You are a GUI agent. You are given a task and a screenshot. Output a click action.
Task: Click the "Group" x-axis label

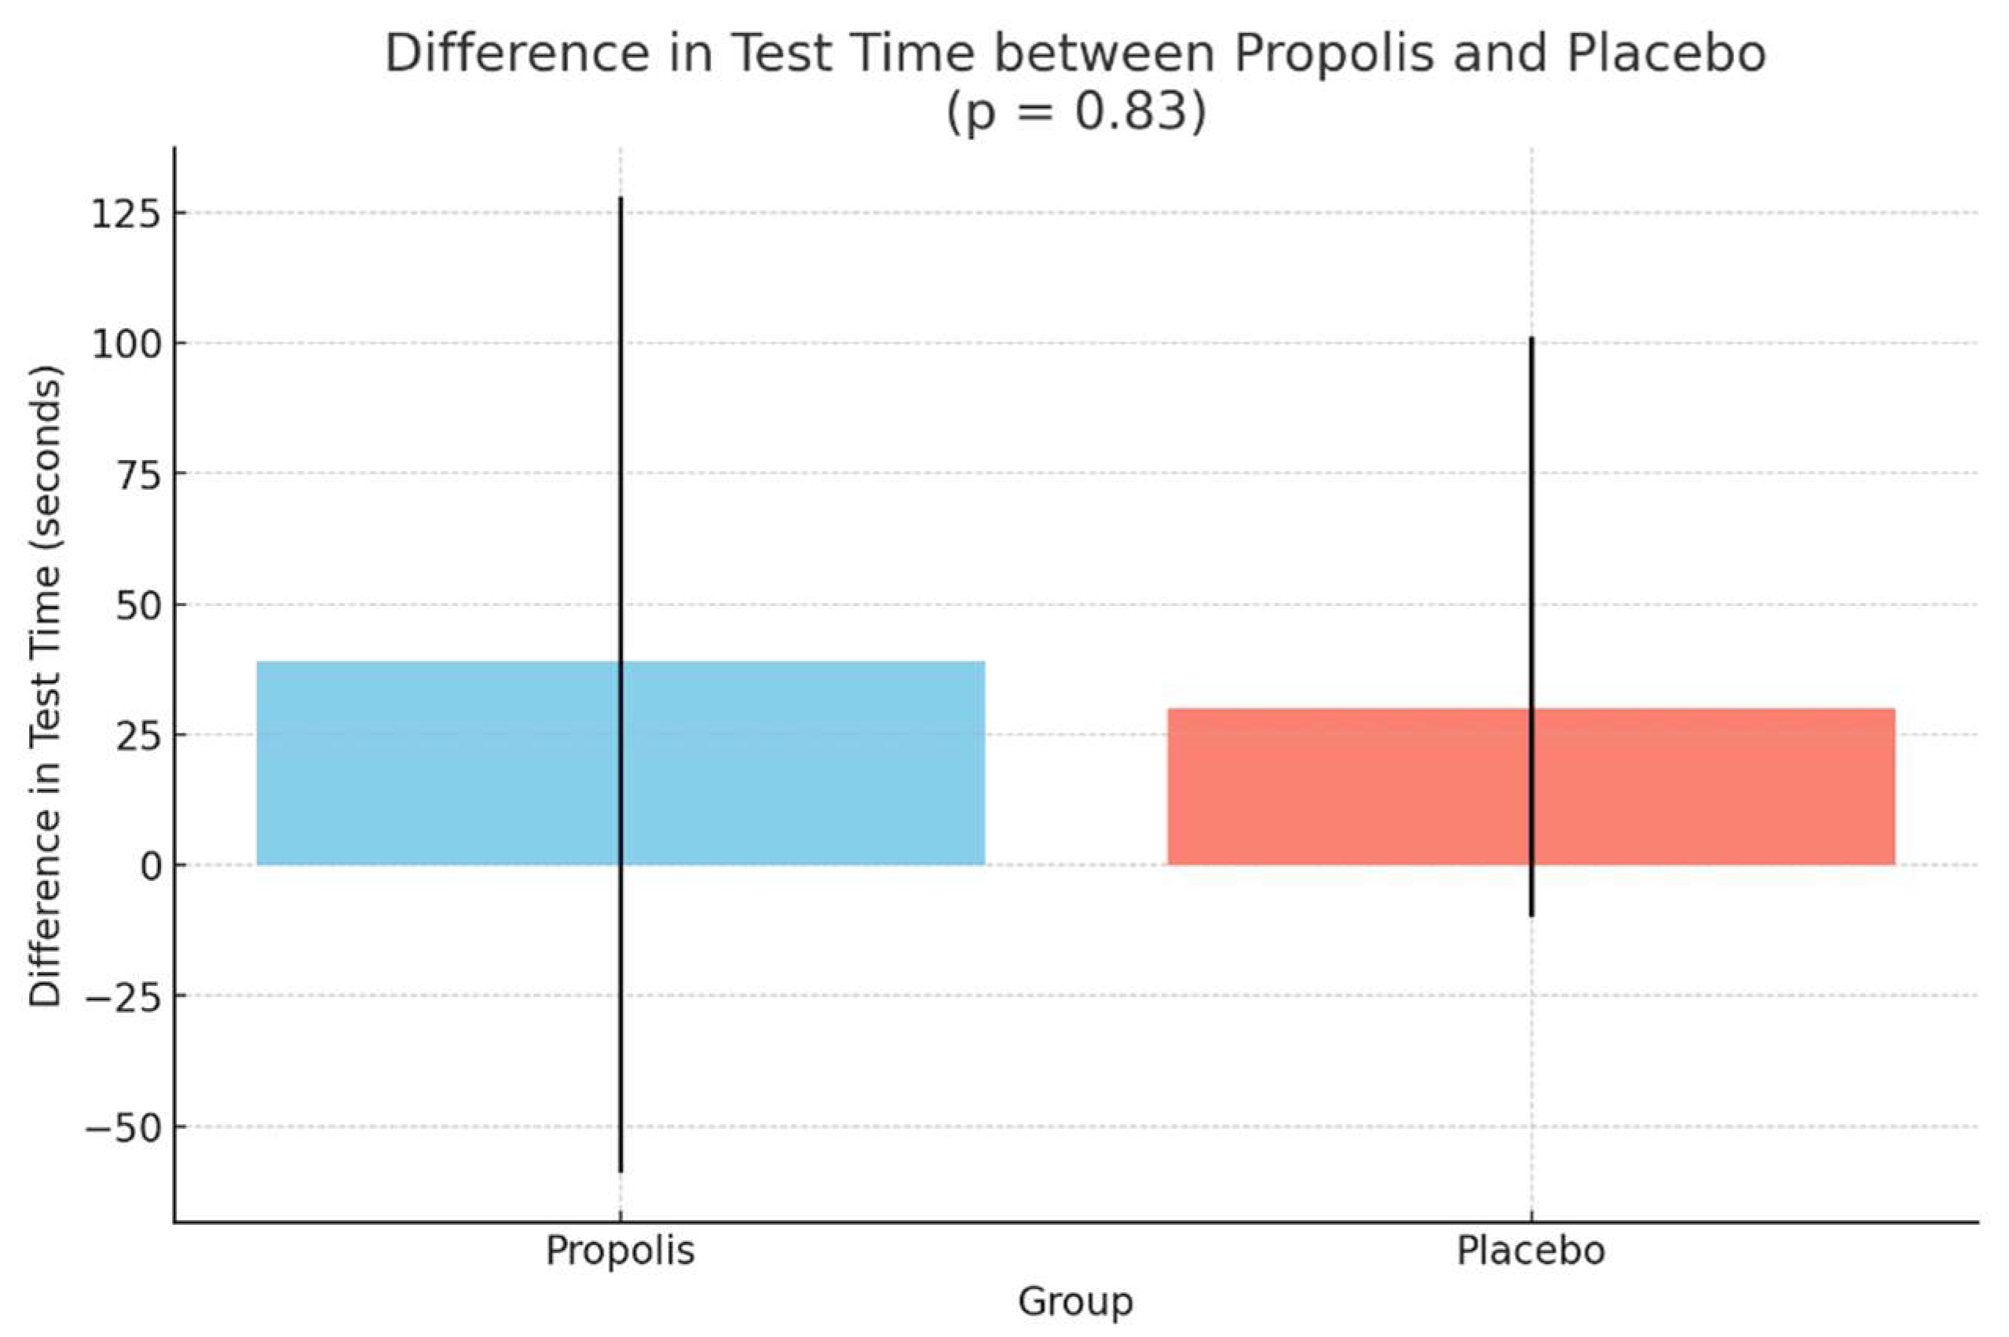click(1075, 1302)
